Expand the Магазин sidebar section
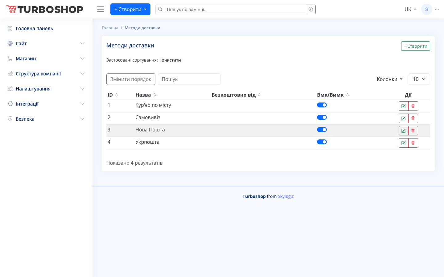Screen dimensions: 444x277 (x=46, y=58)
